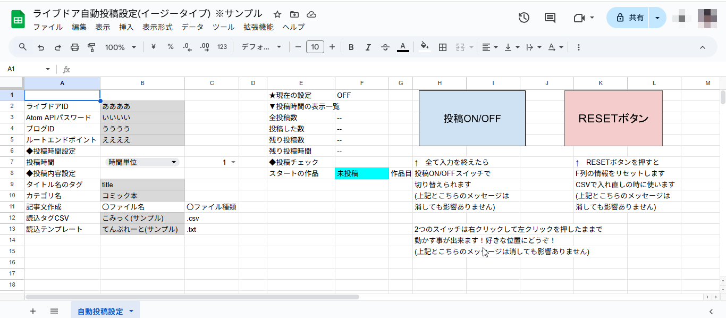Screen dimensions: 726x318
Task: Select the cell containing こみっく(サンプル)
Action: coord(142,218)
